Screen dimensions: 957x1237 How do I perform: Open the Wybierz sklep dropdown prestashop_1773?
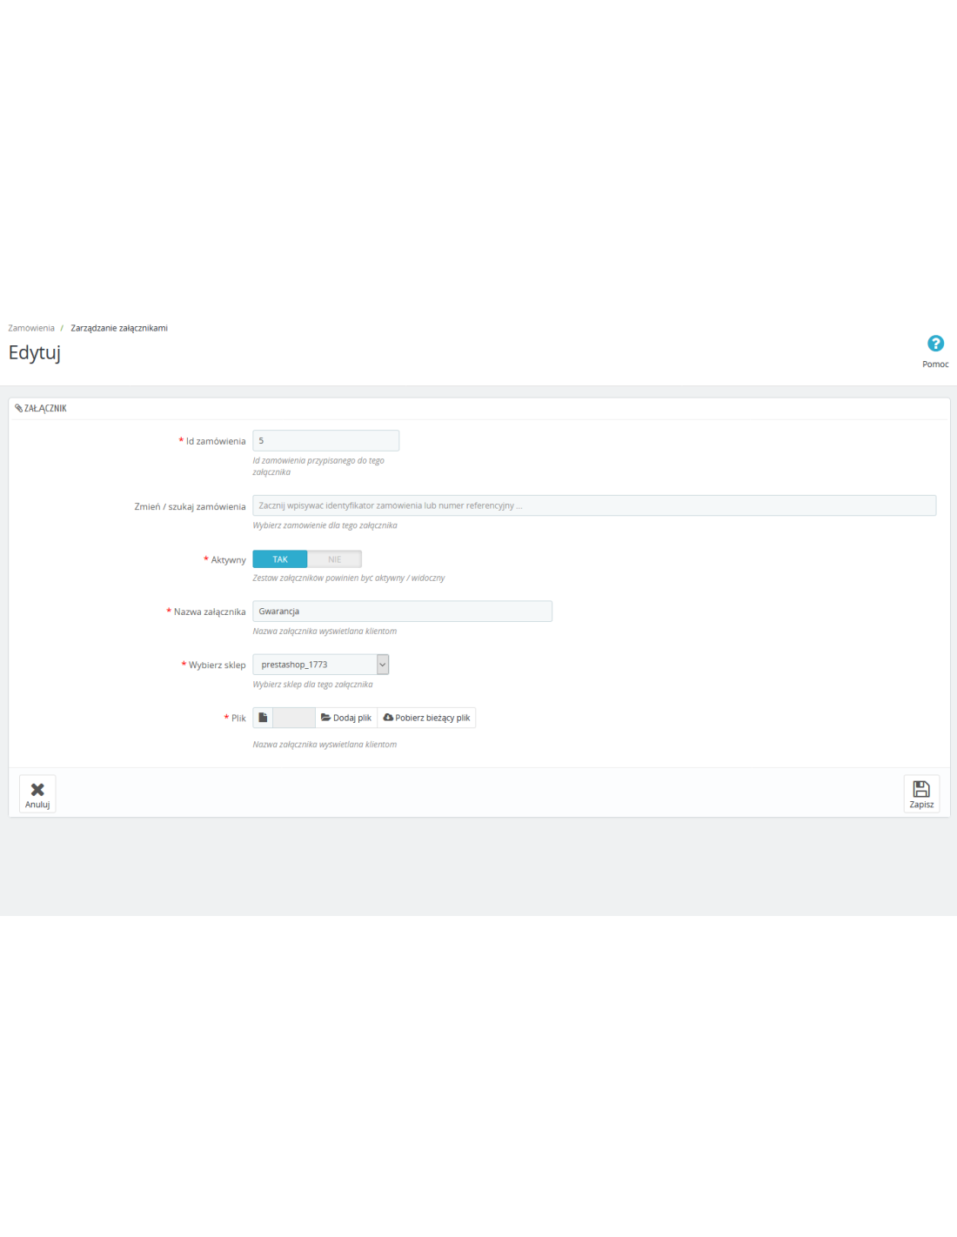[321, 665]
